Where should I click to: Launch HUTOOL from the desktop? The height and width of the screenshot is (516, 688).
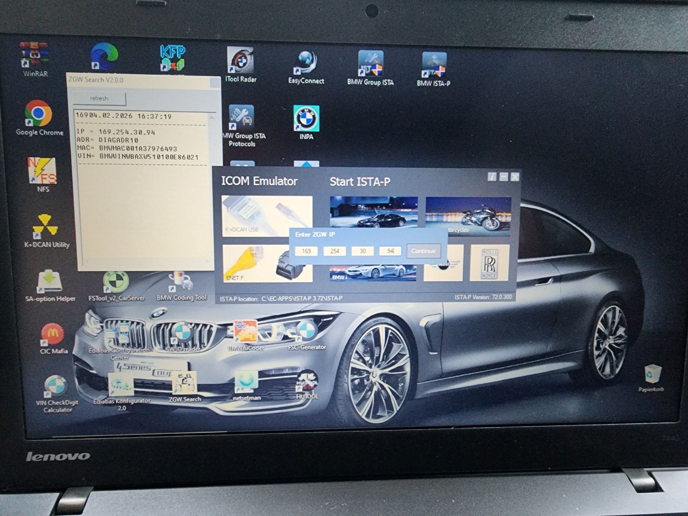[x=307, y=385]
